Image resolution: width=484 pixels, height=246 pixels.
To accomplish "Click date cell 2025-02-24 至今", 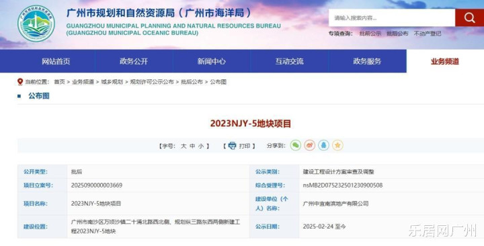I will [x=324, y=227].
